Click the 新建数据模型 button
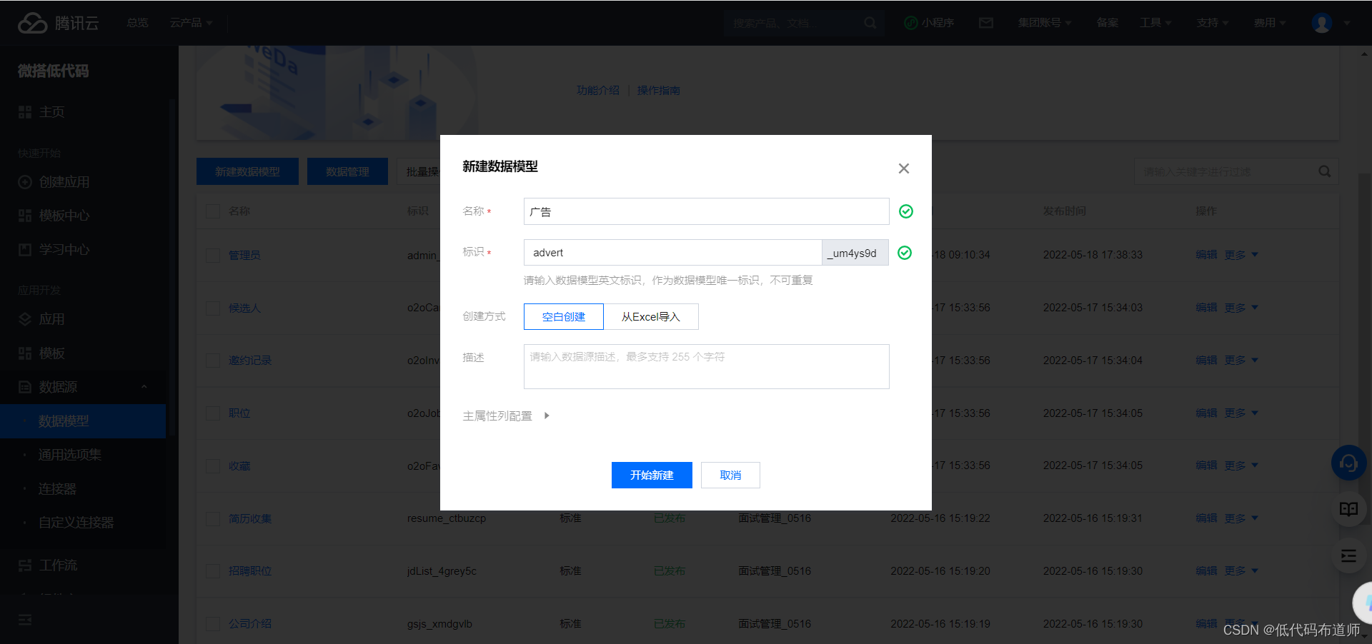This screenshot has height=644, width=1372. [x=247, y=171]
